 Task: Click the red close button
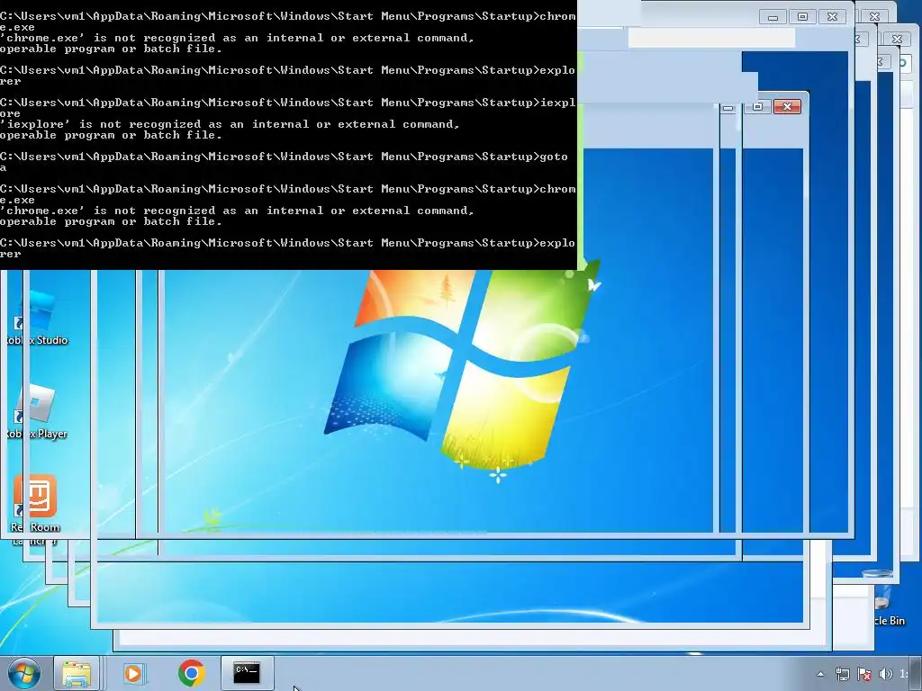(x=787, y=106)
